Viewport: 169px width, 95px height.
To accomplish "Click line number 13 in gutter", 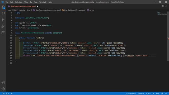I will (11, 43).
